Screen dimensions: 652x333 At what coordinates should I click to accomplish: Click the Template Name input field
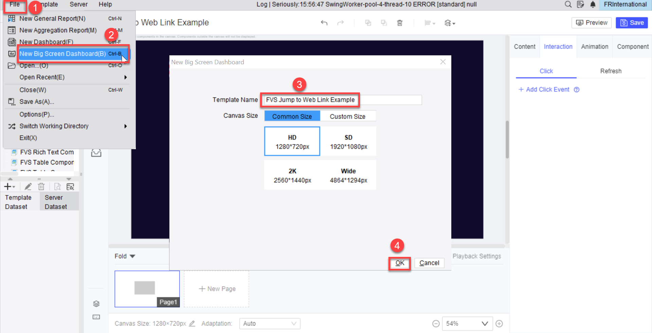click(x=343, y=100)
